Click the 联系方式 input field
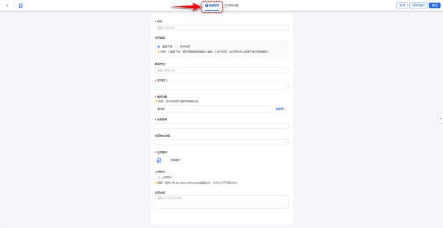The image size is (443, 228). [221, 70]
